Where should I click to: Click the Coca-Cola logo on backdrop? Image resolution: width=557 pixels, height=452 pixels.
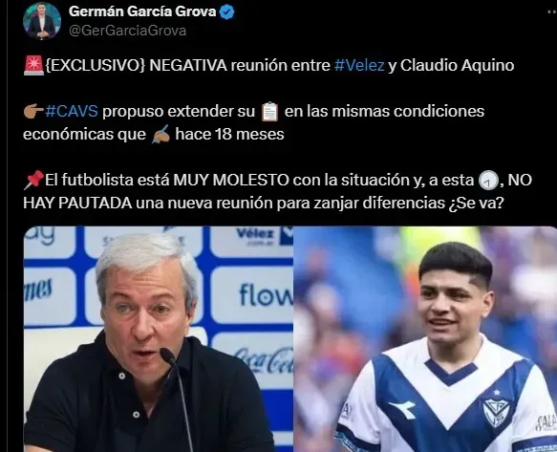(x=265, y=359)
